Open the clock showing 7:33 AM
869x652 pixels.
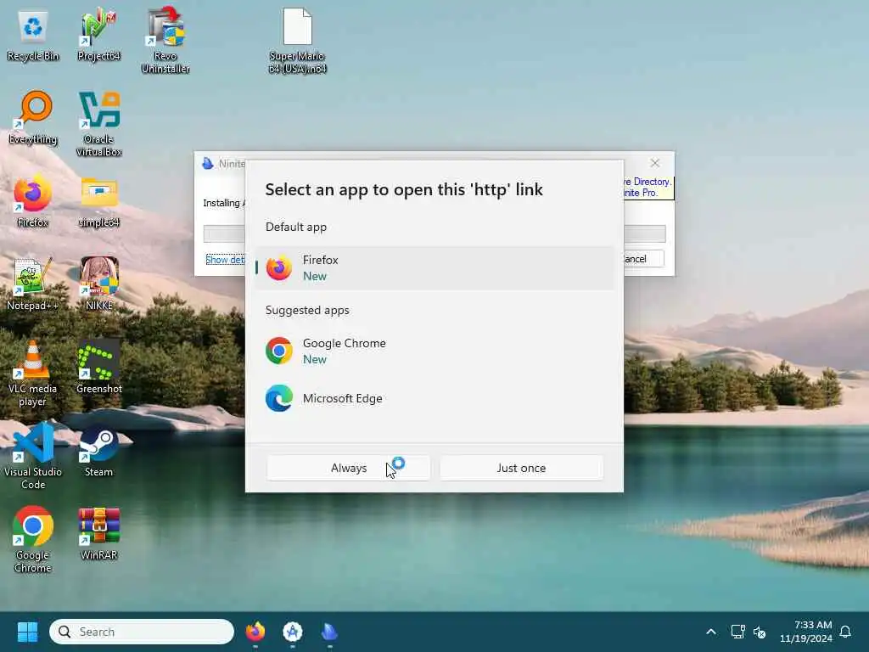coord(806,632)
